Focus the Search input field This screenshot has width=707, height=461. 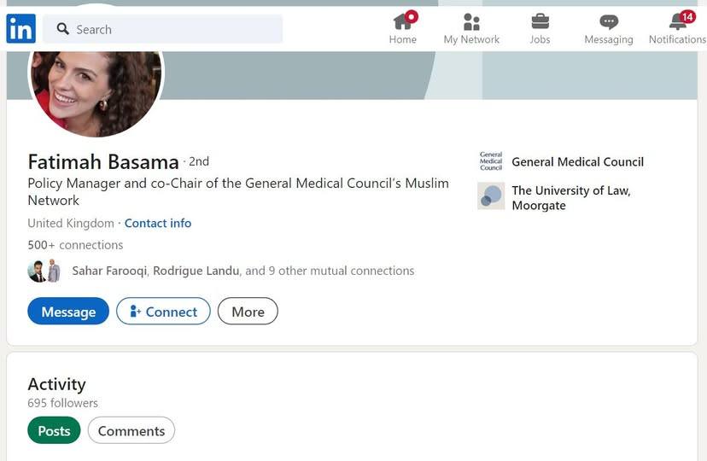[x=163, y=29]
